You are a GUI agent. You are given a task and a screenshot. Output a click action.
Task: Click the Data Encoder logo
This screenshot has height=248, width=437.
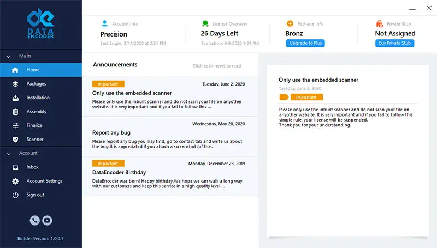(x=40, y=23)
